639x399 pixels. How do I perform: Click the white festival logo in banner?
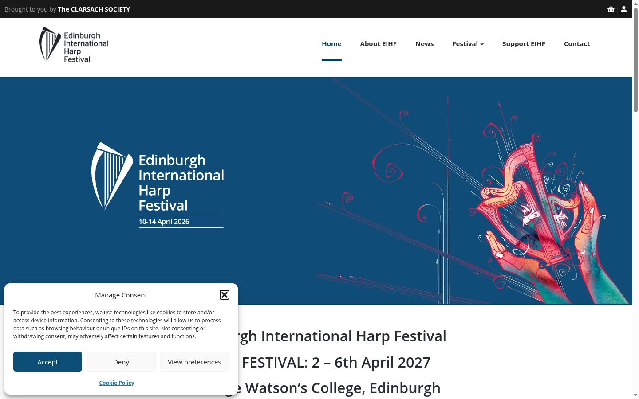(158, 185)
